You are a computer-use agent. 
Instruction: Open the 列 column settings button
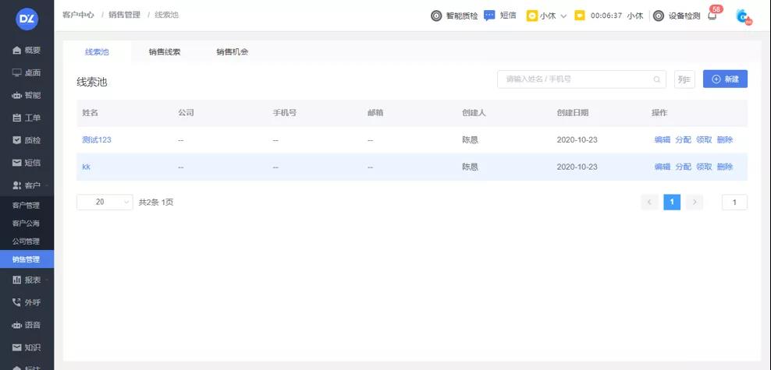coord(684,79)
